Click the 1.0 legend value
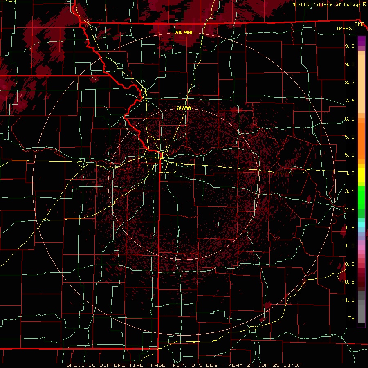Viewport: 368px width, 368px height. [350, 246]
